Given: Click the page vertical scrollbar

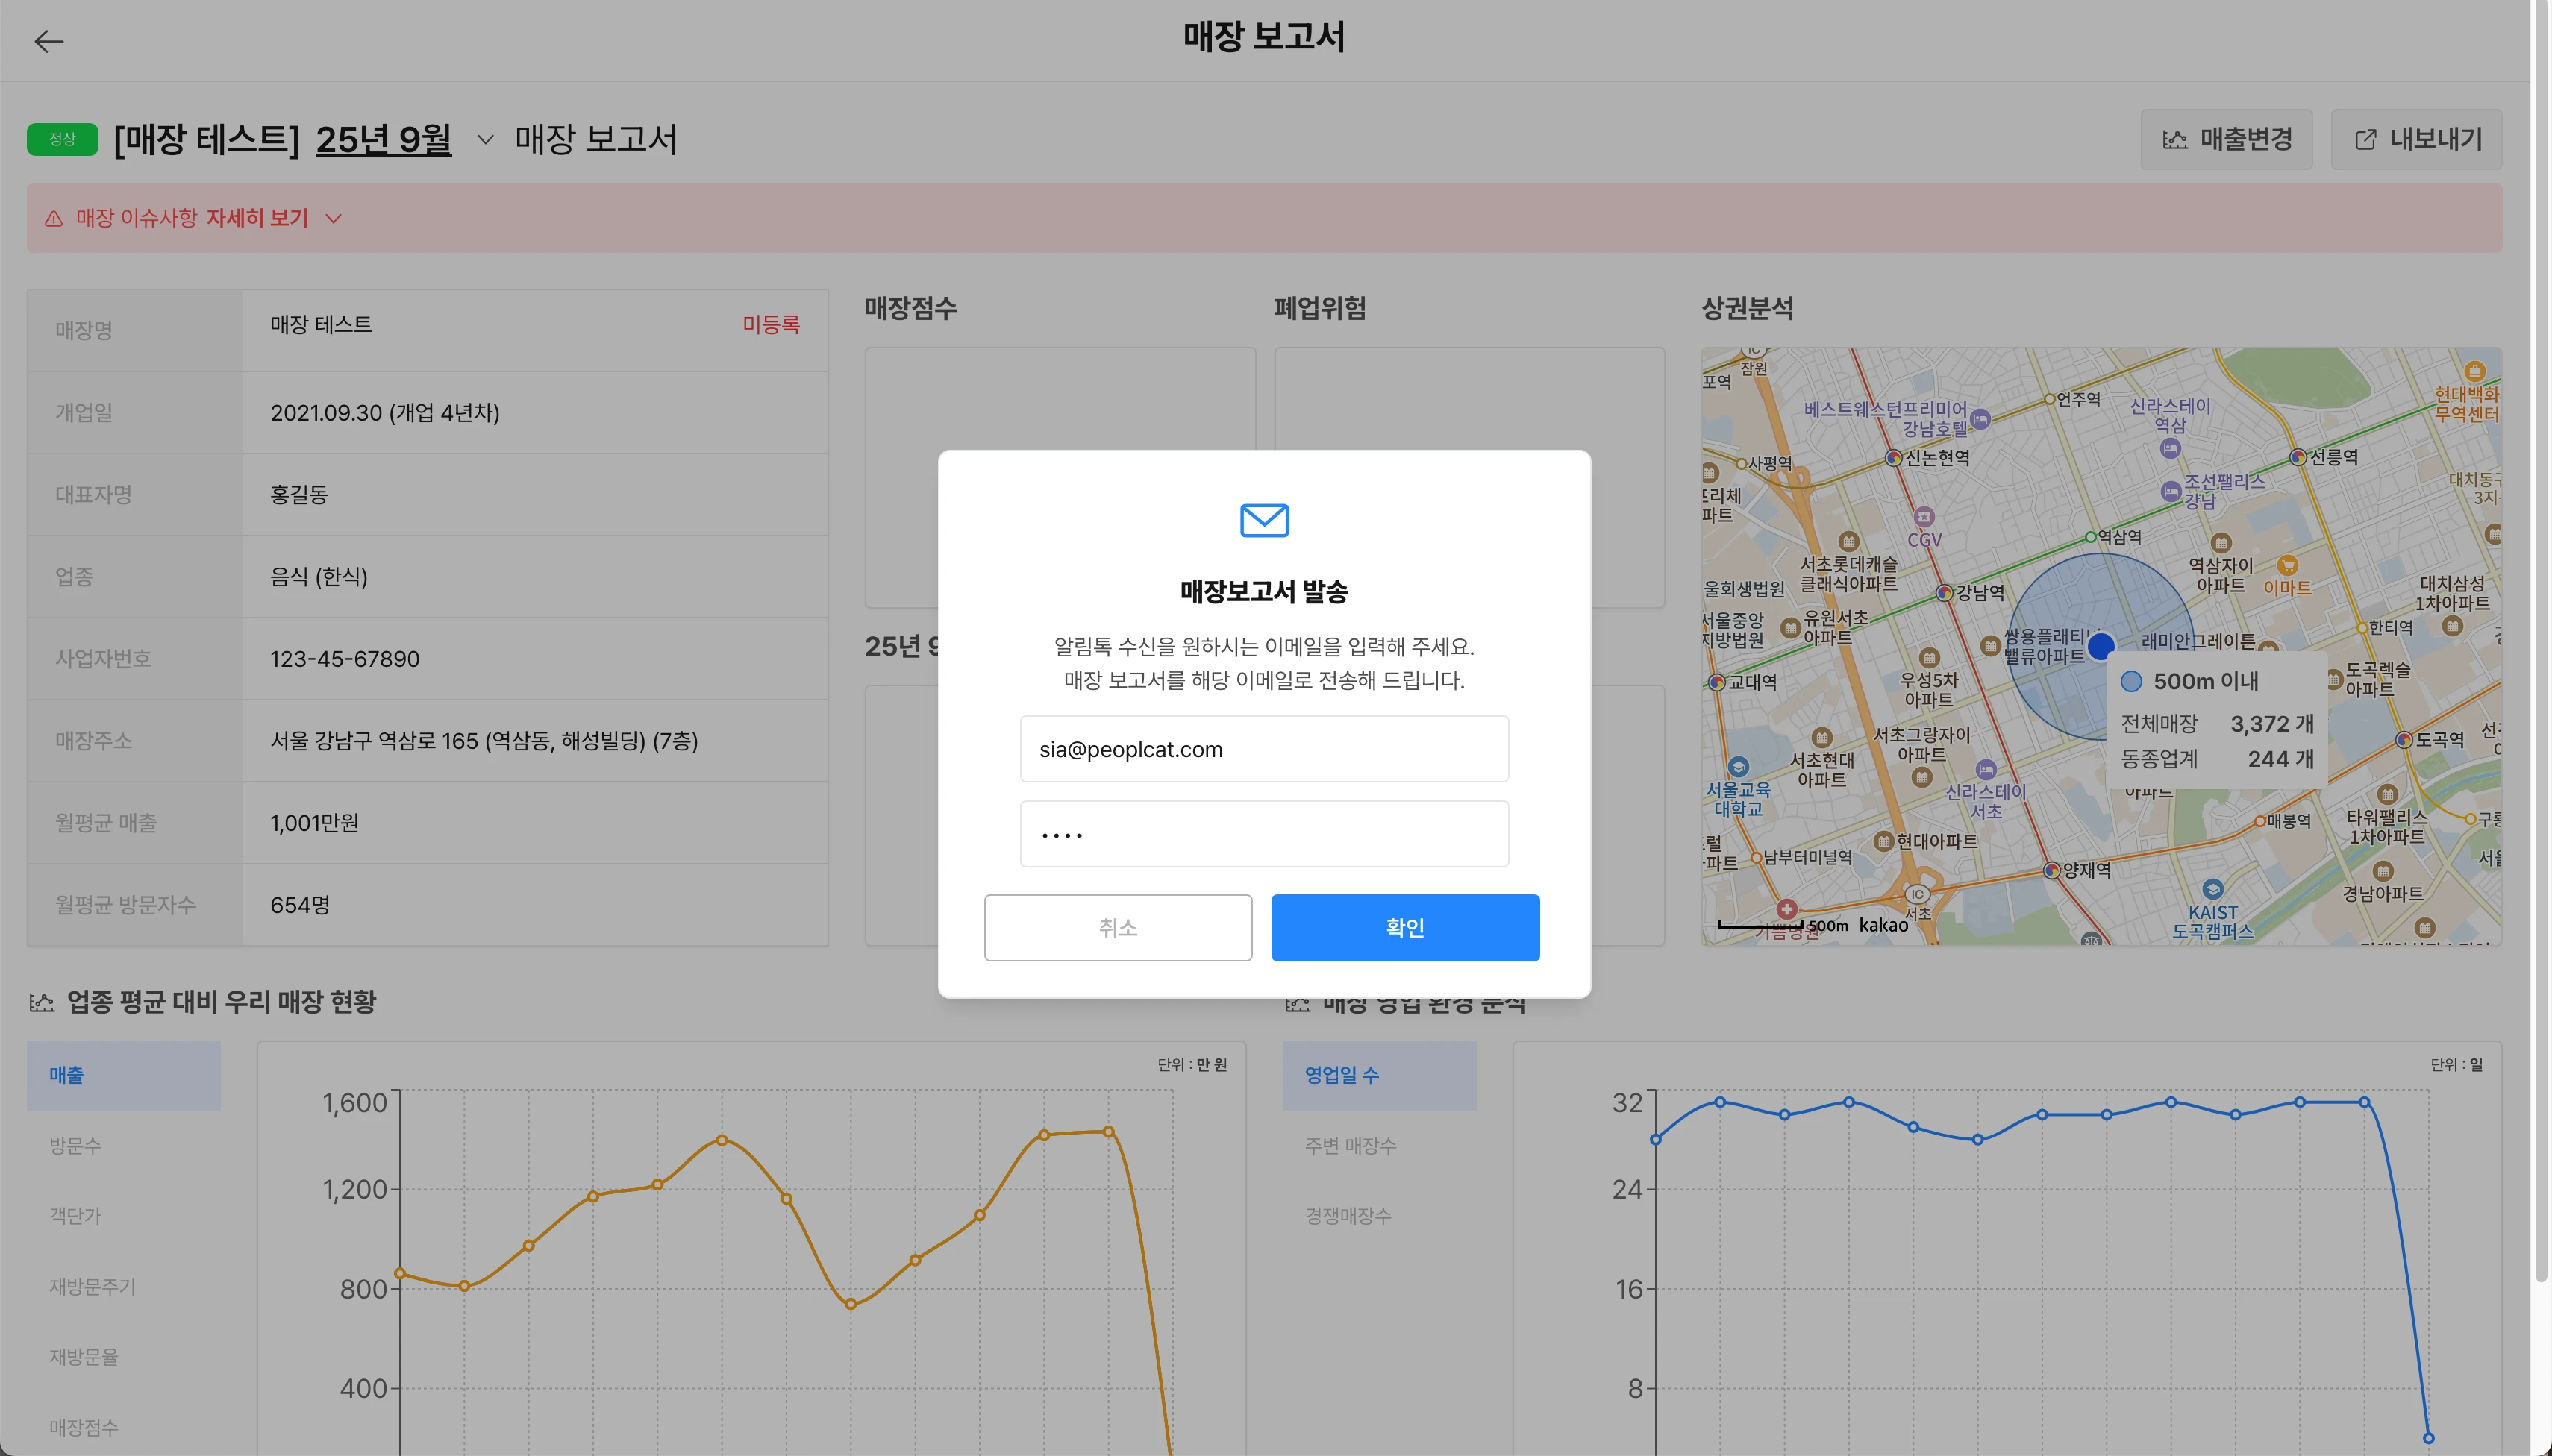Looking at the screenshot, I should click(2540, 640).
